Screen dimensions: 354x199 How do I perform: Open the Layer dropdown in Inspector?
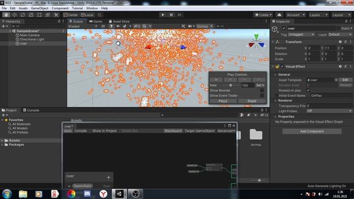coord(340,34)
